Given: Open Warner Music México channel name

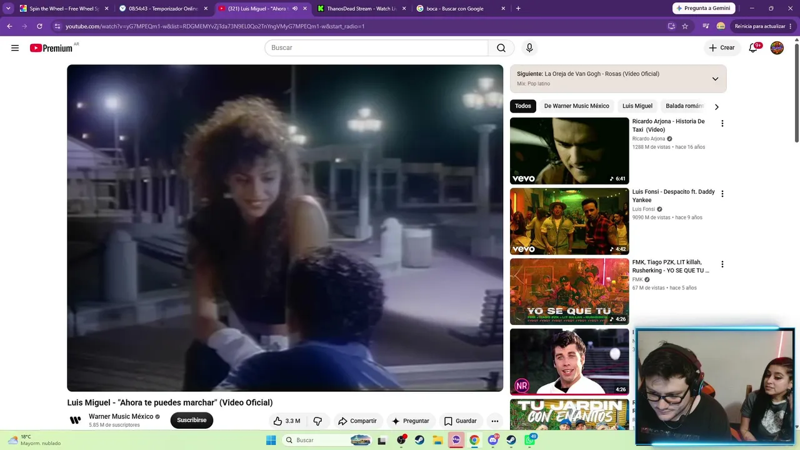Looking at the screenshot, I should [x=121, y=417].
